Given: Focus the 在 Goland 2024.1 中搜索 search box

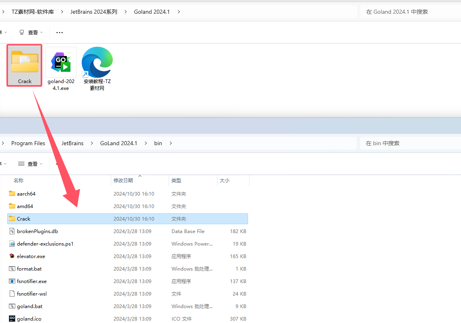Looking at the screenshot, I should tap(410, 12).
